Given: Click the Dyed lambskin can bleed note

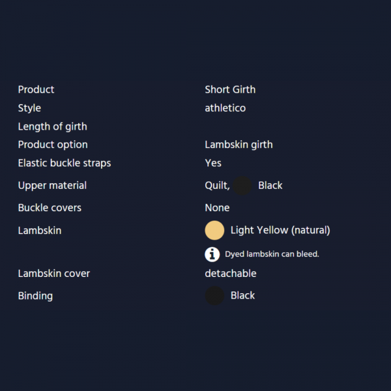Looking at the screenshot, I should 272,254.
